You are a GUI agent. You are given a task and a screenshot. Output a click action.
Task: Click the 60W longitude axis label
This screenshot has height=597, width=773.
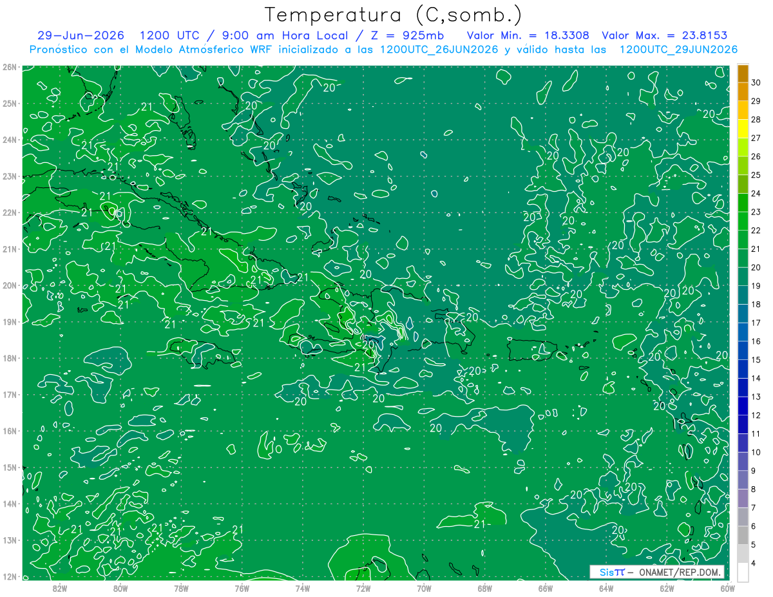click(x=727, y=588)
